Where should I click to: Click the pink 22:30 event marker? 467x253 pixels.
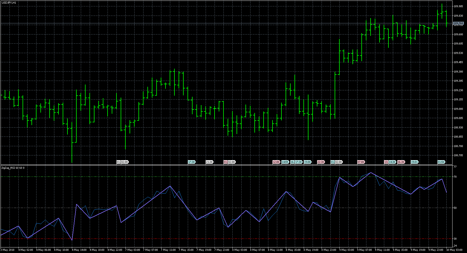[321, 162]
